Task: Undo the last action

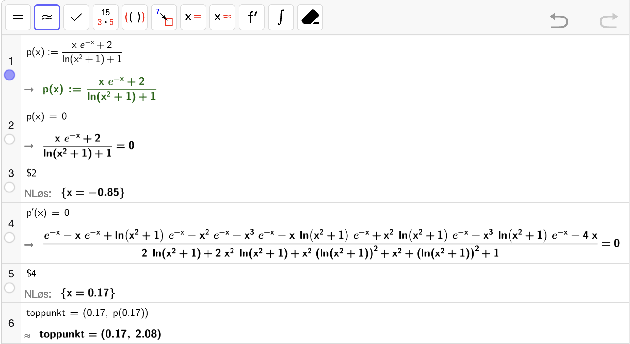Action: (559, 20)
